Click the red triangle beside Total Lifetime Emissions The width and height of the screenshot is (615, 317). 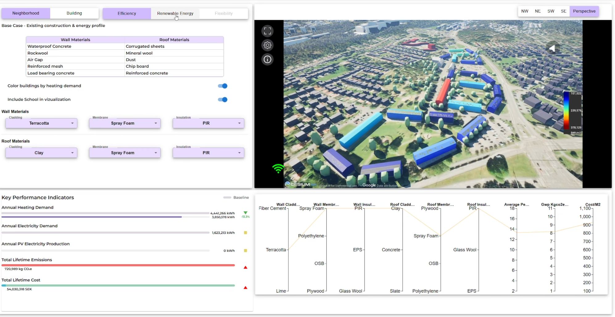(246, 267)
